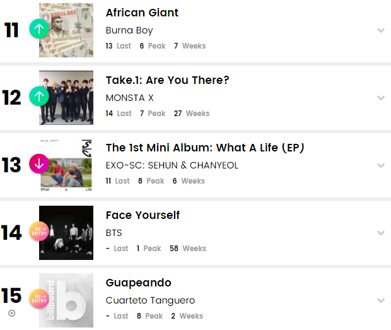This screenshot has height=330, width=391.
Task: Click the small circle icon under rank 15
Action: coord(11,313)
